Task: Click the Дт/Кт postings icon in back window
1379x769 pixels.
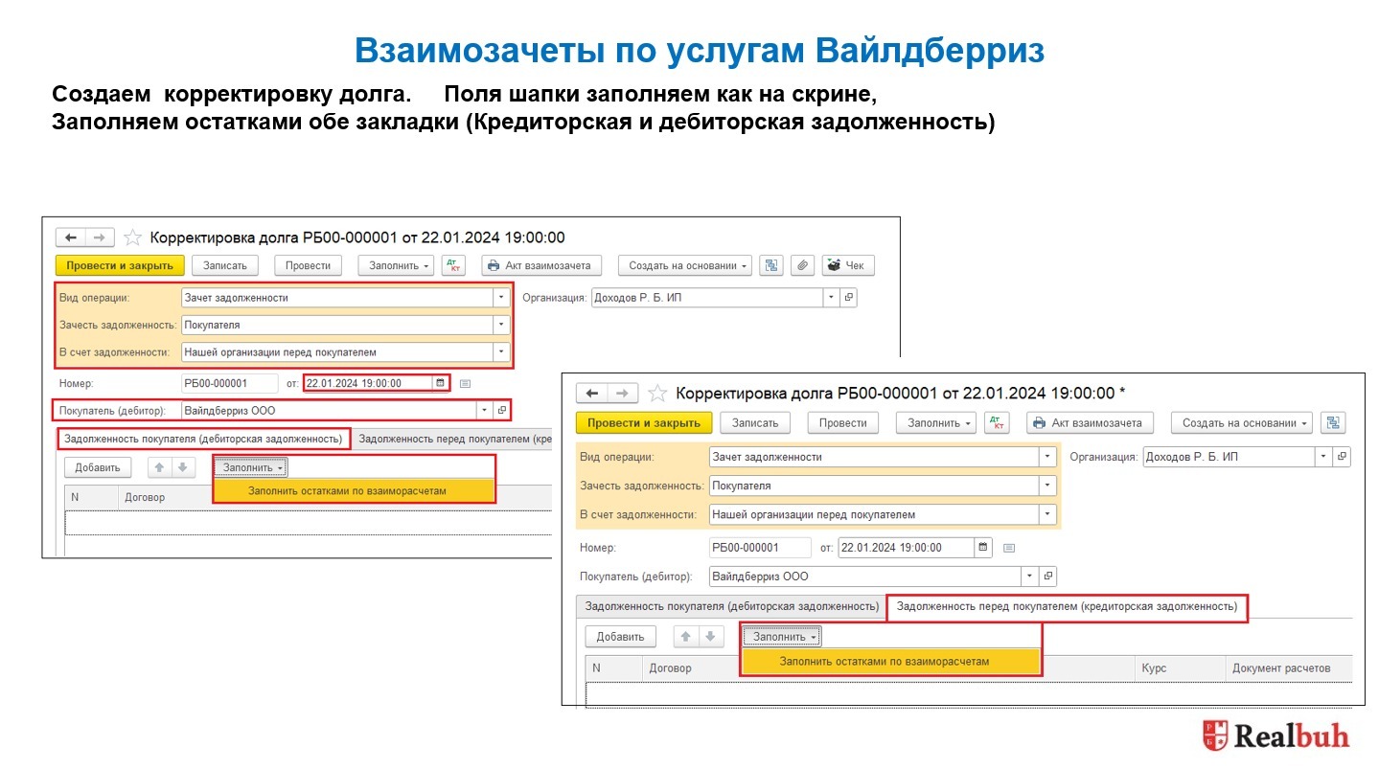Action: pyautogui.click(x=454, y=265)
